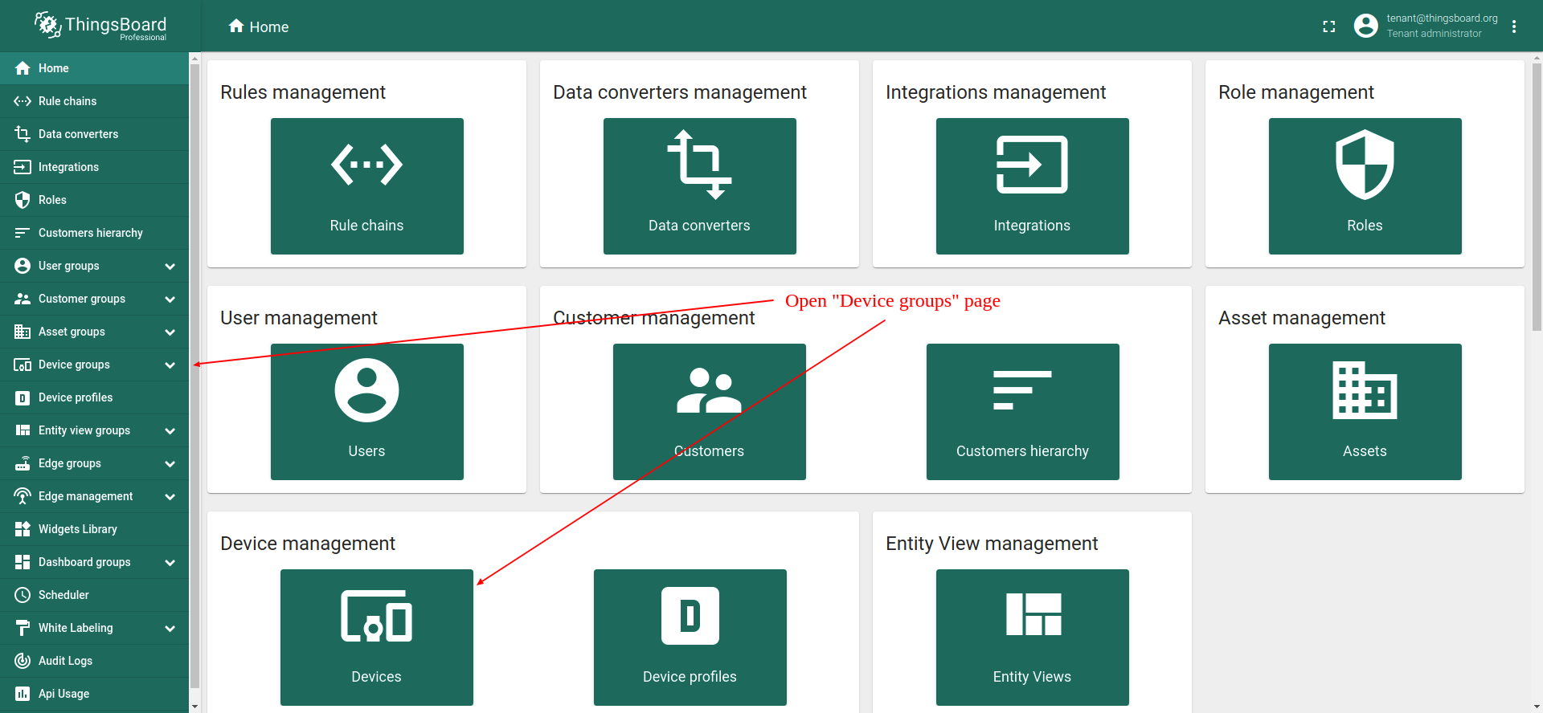Click the Integrations sidebar icon

23,167
